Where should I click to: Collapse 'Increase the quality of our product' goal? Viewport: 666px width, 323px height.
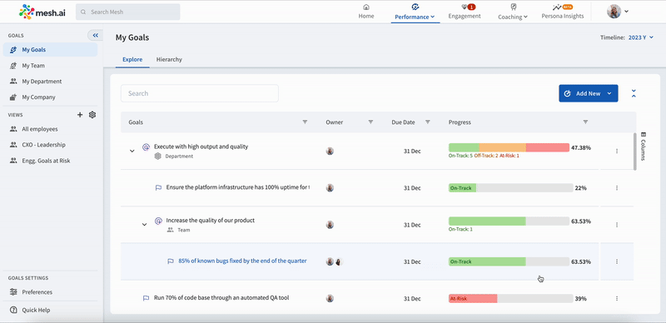[144, 225]
